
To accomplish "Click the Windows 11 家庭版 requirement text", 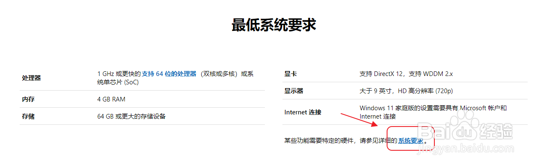I will tap(433, 112).
